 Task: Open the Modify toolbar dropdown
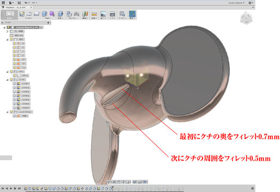pyautogui.click(x=60, y=18)
